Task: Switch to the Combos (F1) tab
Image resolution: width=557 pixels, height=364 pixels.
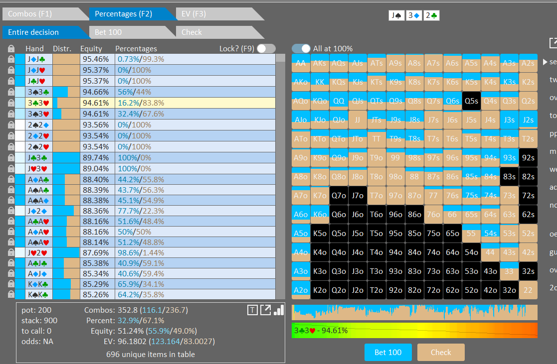Action: pyautogui.click(x=30, y=14)
